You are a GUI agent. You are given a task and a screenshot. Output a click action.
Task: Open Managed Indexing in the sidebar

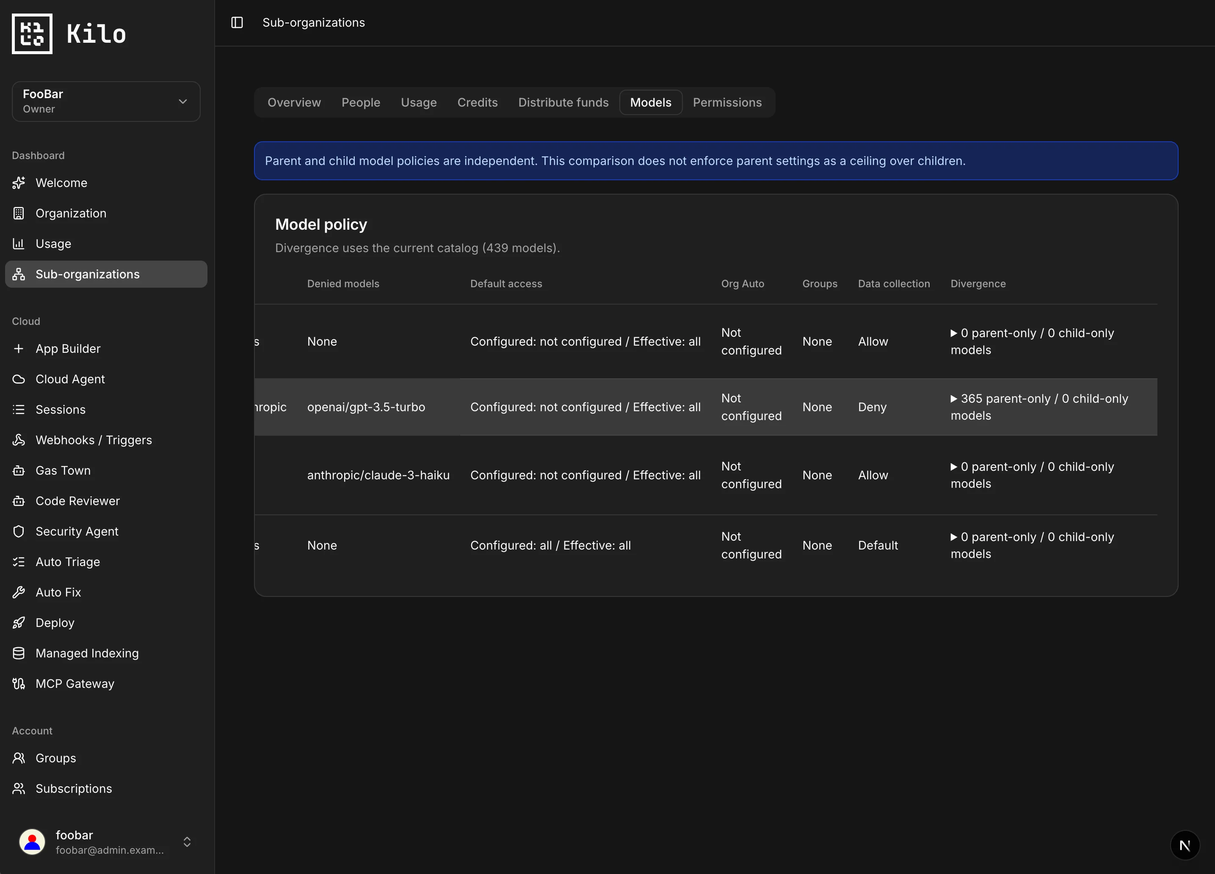click(106, 654)
